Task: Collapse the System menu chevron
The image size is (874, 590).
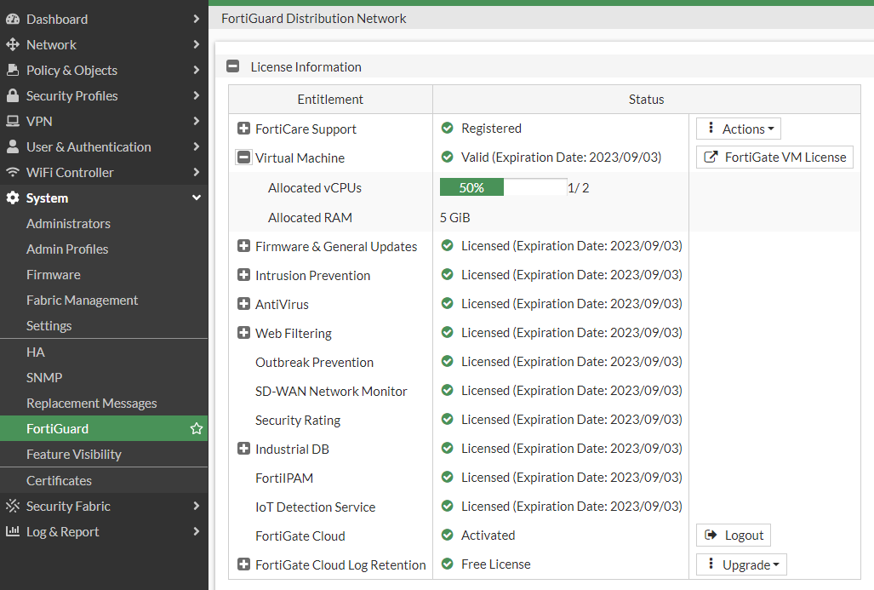Action: click(197, 198)
